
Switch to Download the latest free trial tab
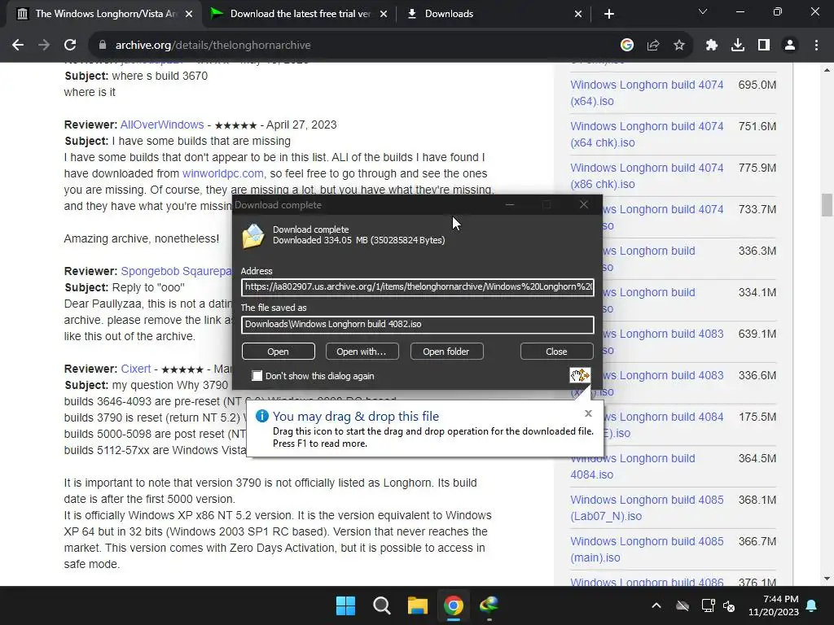coord(300,15)
